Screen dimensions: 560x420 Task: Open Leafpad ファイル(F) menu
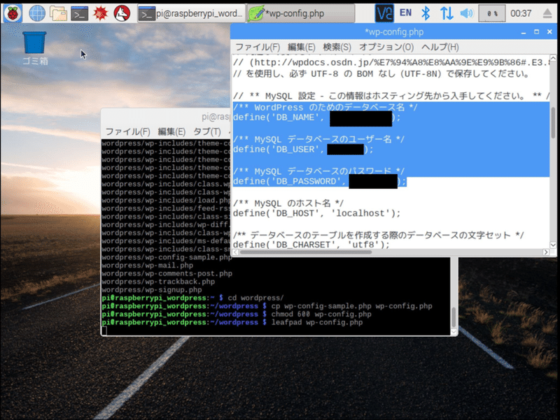257,47
